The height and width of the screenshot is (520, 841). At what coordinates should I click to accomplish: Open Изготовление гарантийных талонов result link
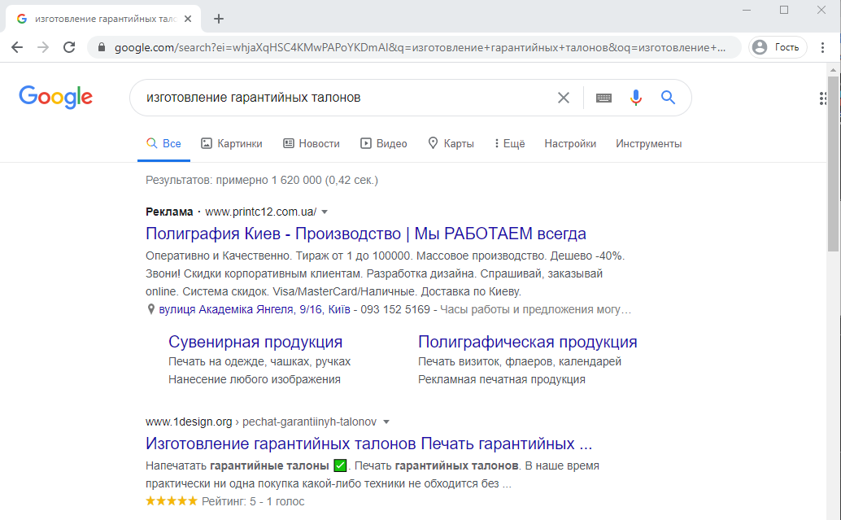369,444
